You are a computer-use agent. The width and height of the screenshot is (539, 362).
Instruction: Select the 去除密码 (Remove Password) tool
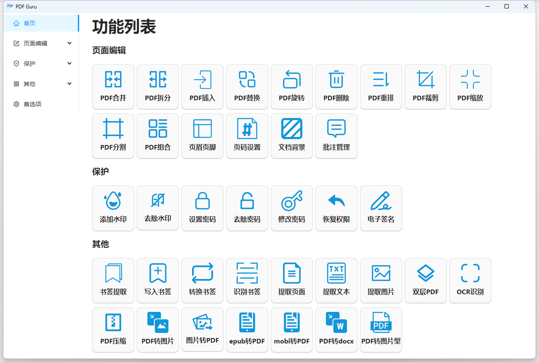[x=247, y=208]
